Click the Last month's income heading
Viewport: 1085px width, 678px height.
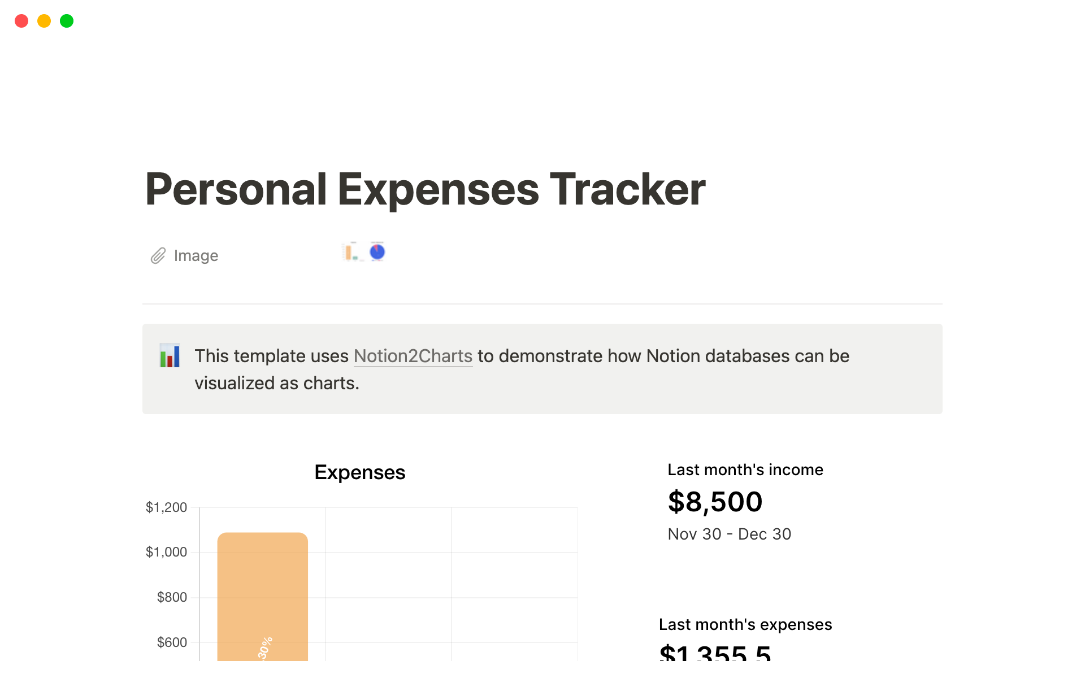coord(745,470)
